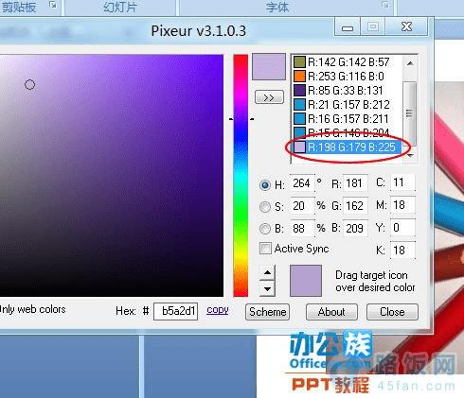The image size is (464, 398).
Task: Click the current color preview swatch above >>
Action: tap(269, 66)
